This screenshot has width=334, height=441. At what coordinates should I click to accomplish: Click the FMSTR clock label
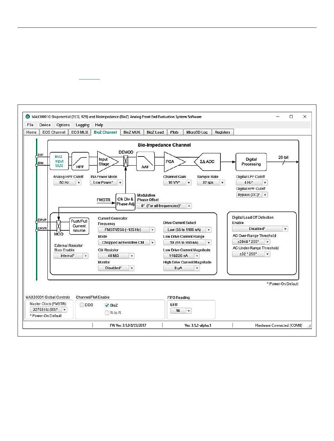click(x=104, y=199)
